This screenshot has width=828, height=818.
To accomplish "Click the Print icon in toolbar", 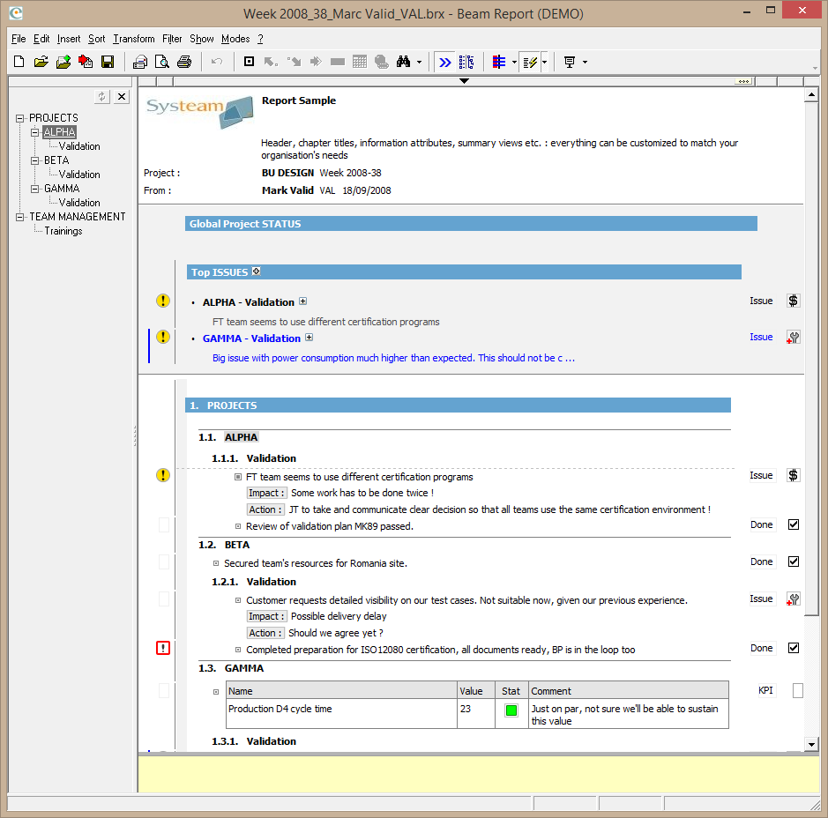I will point(183,62).
